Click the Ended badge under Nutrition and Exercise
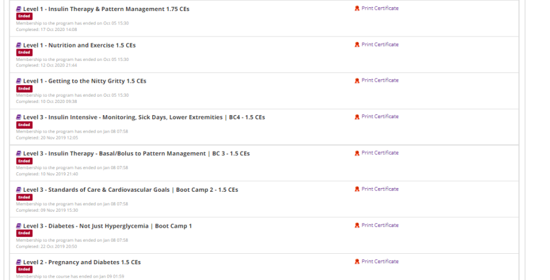550x280 pixels. (24, 52)
